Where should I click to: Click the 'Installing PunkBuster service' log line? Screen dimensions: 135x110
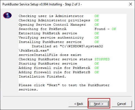pos(50,42)
